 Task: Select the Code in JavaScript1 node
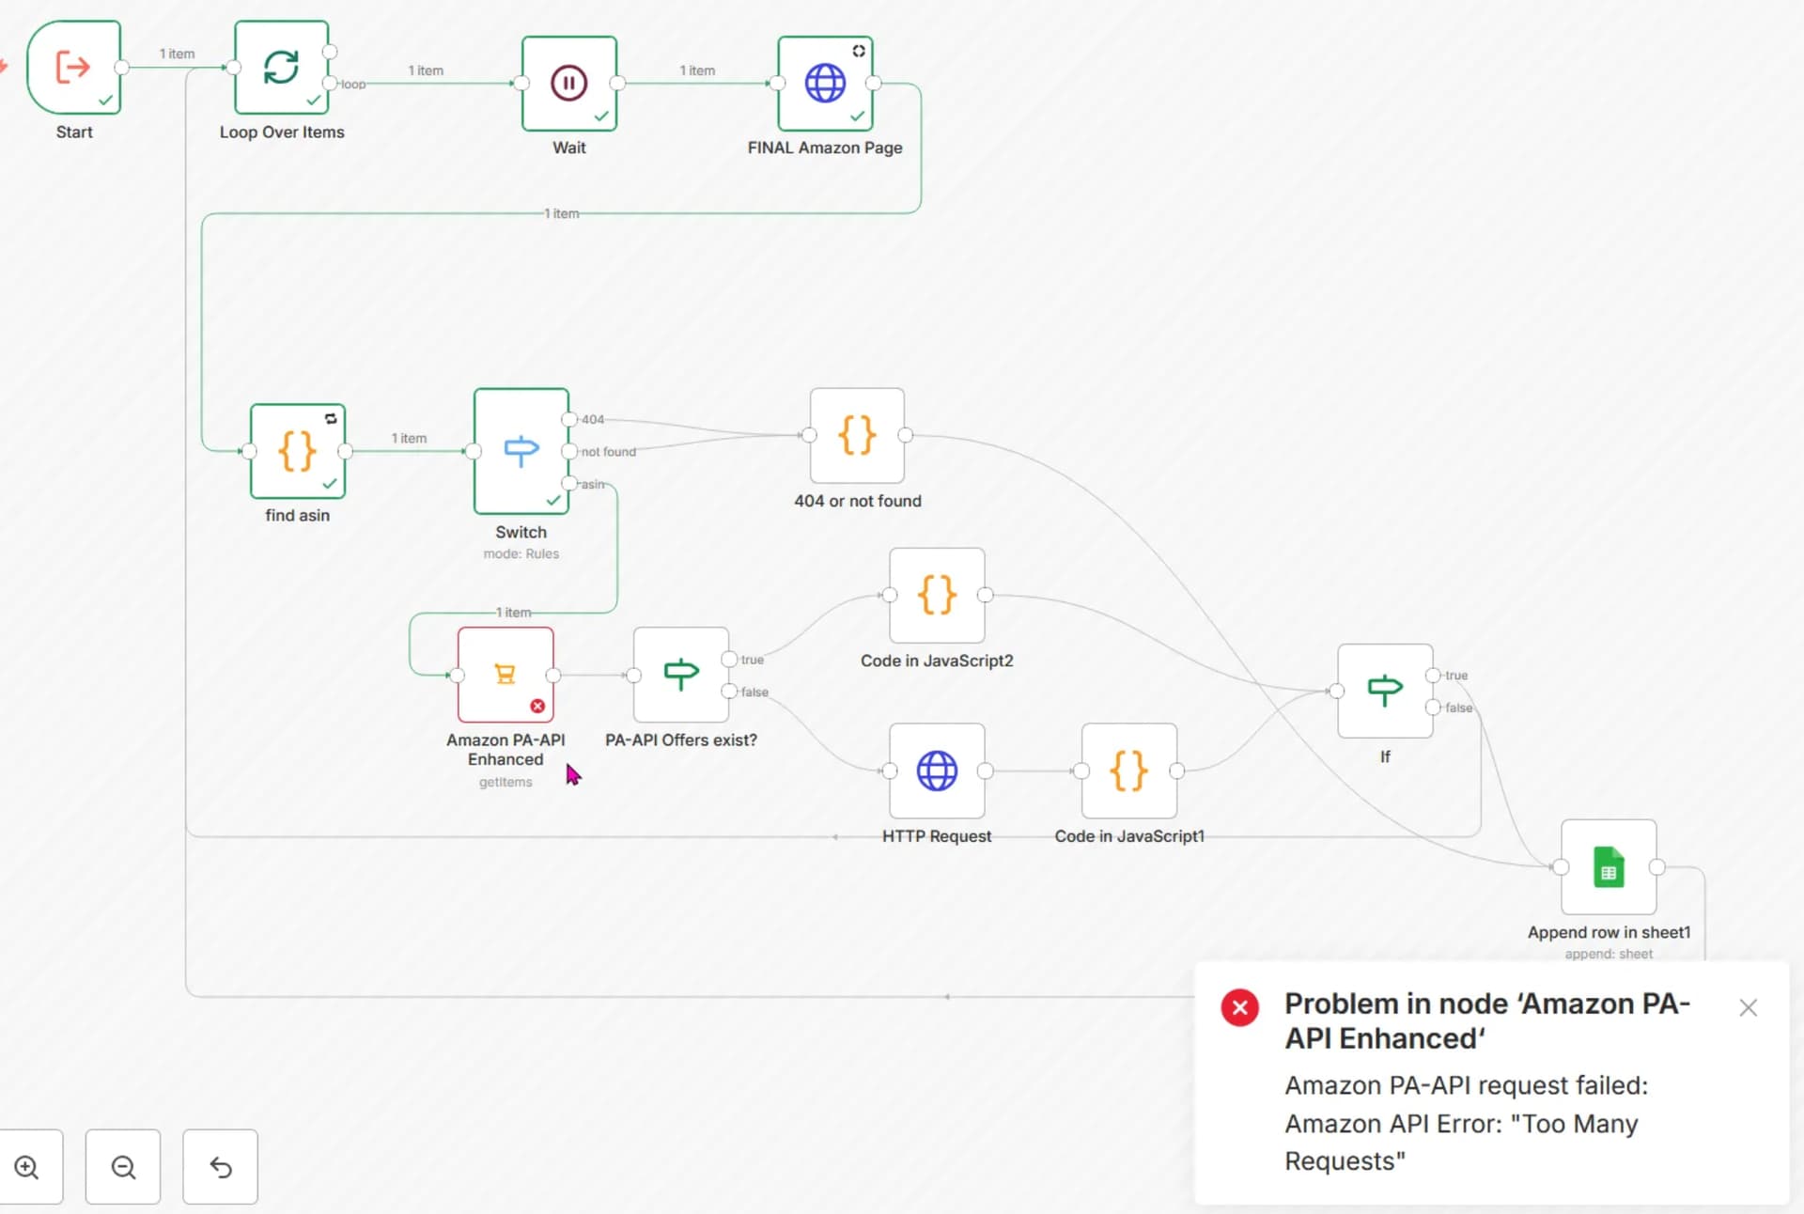pyautogui.click(x=1128, y=770)
